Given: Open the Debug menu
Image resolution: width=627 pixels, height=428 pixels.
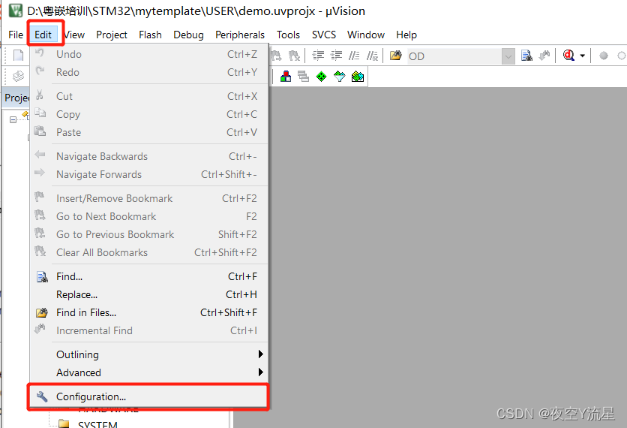Looking at the screenshot, I should tap(188, 35).
